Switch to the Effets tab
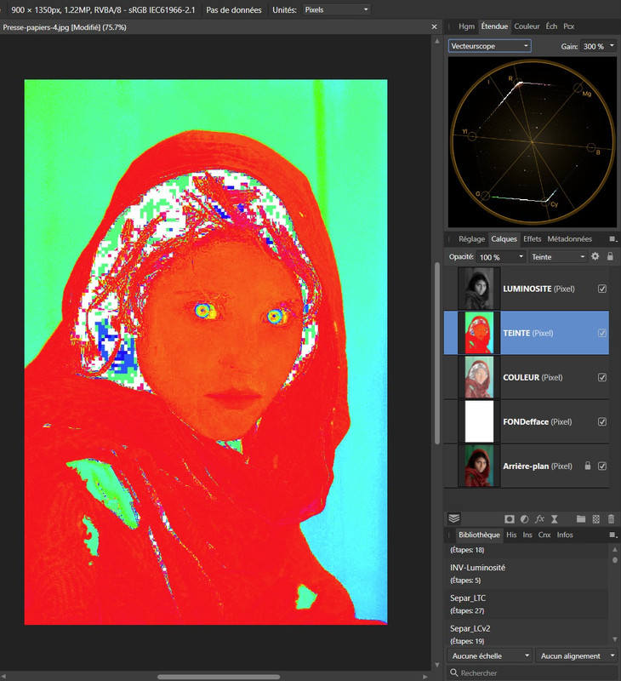Viewport: 621px width, 681px height. pos(532,239)
